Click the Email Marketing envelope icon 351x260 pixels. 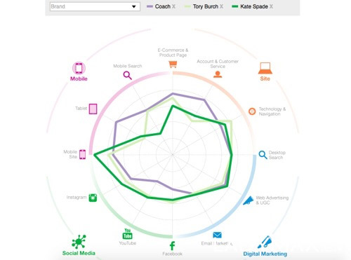tap(217, 235)
